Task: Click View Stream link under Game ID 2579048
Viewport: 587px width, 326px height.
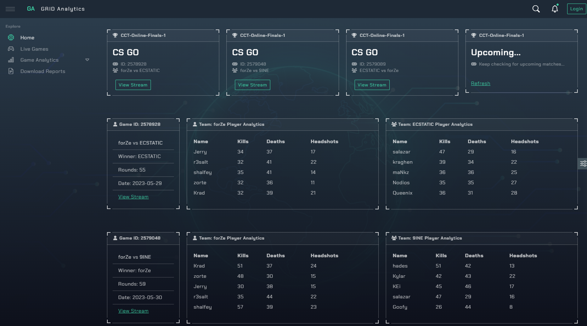Action: click(x=133, y=311)
